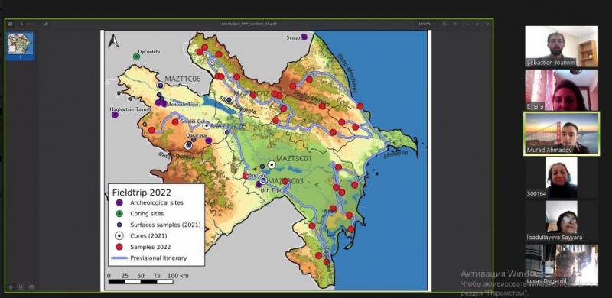612x298 pixels.
Task: Click the page number field in toolbar
Action: [28, 24]
